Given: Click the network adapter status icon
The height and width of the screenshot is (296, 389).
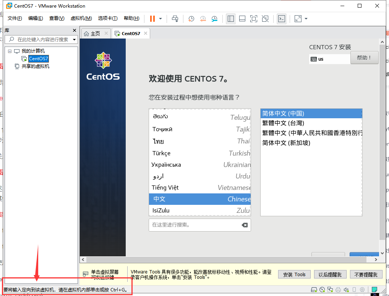Looking at the screenshot, I should [330, 290].
